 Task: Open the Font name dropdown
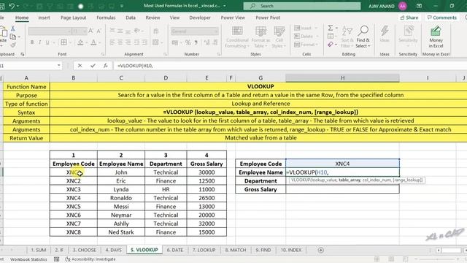coord(69,31)
